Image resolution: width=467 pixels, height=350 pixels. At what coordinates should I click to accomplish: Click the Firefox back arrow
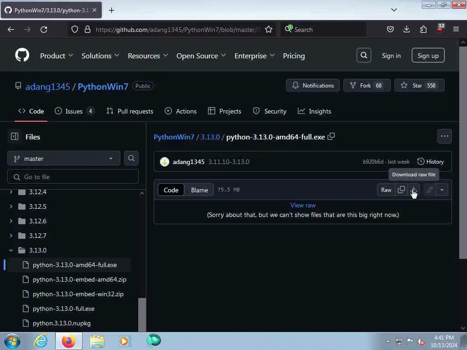tap(11, 30)
